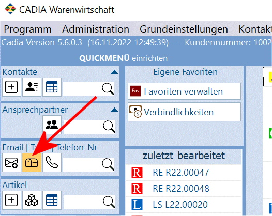272x216 pixels.
Task: Open Verbindlichkeiten favorite
Action: point(185,112)
